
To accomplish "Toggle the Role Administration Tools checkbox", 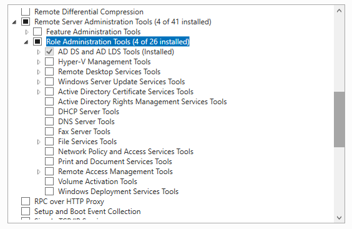I will coord(37,42).
